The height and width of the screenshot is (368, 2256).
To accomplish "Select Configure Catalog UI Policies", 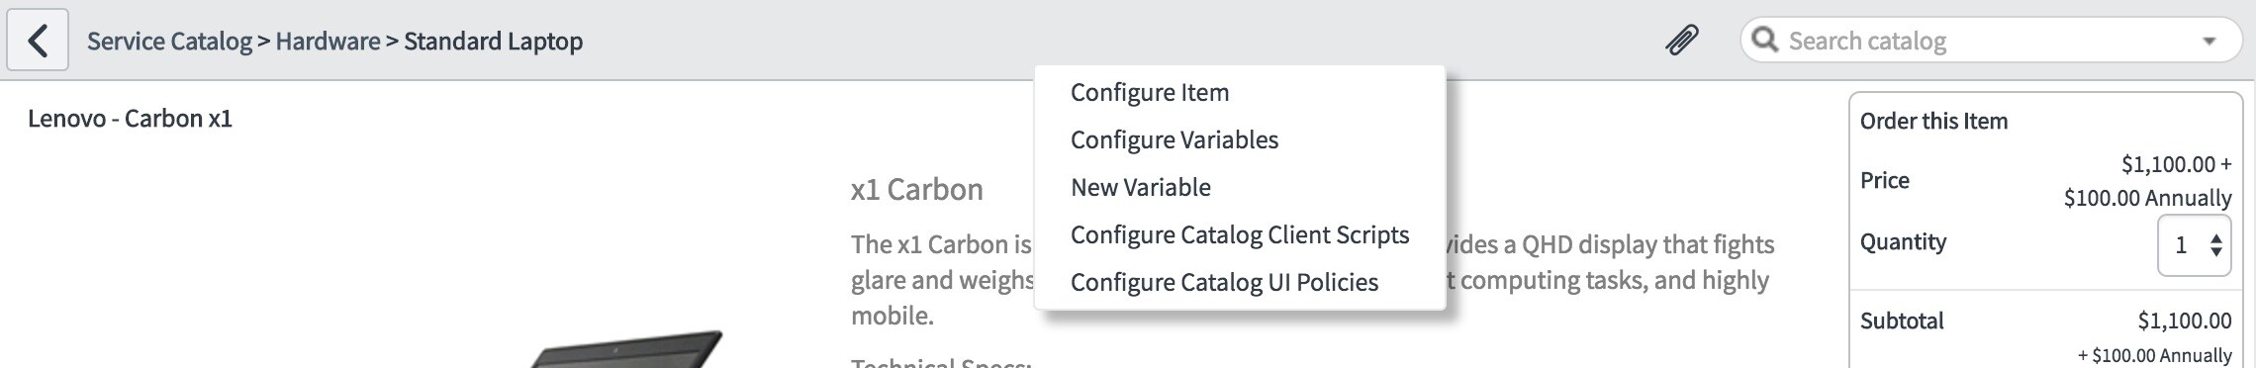I will [x=1224, y=282].
